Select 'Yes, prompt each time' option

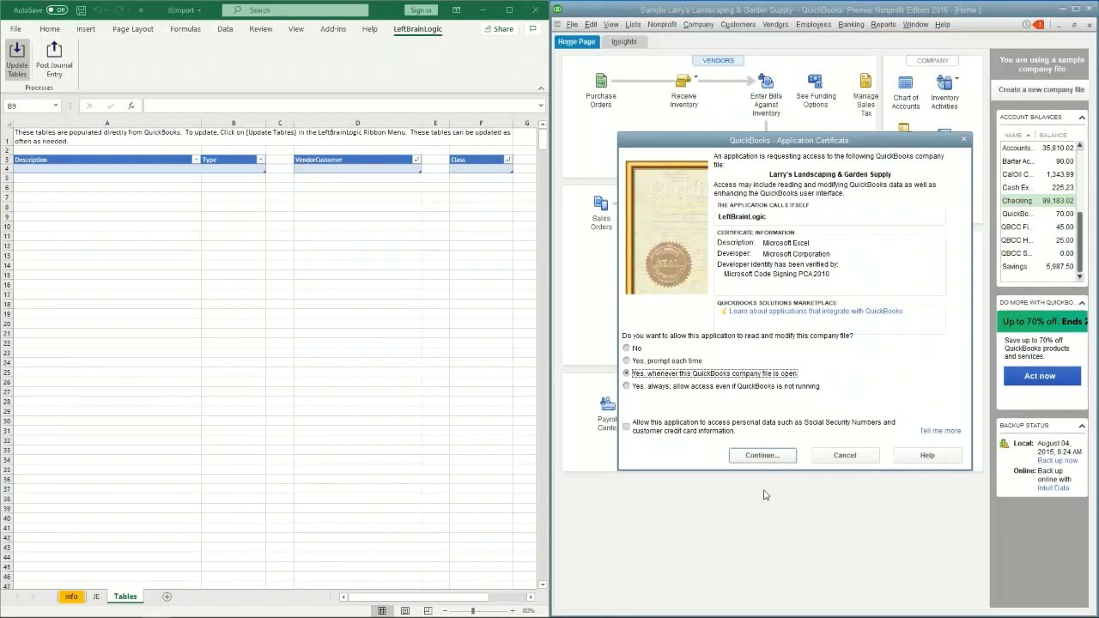pos(626,360)
